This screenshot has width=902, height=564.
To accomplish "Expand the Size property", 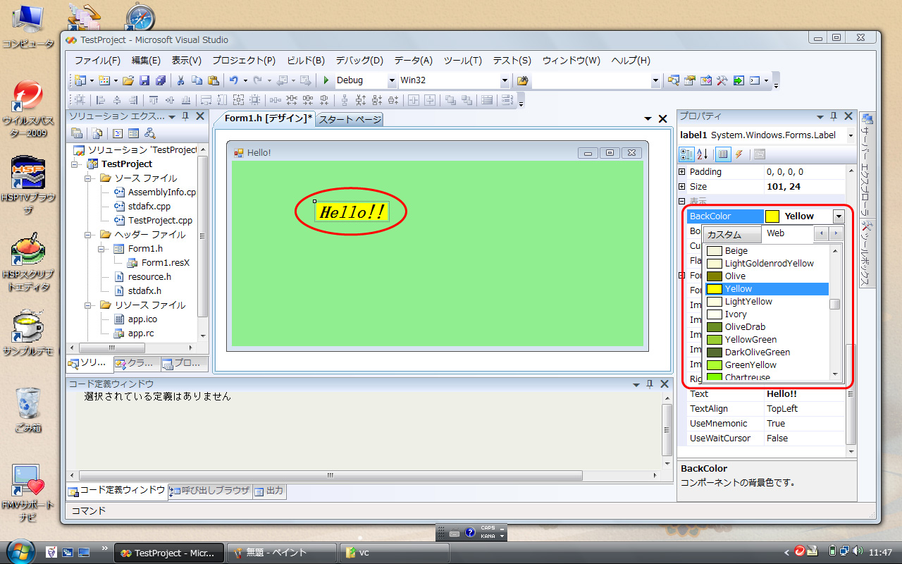I will click(x=681, y=187).
